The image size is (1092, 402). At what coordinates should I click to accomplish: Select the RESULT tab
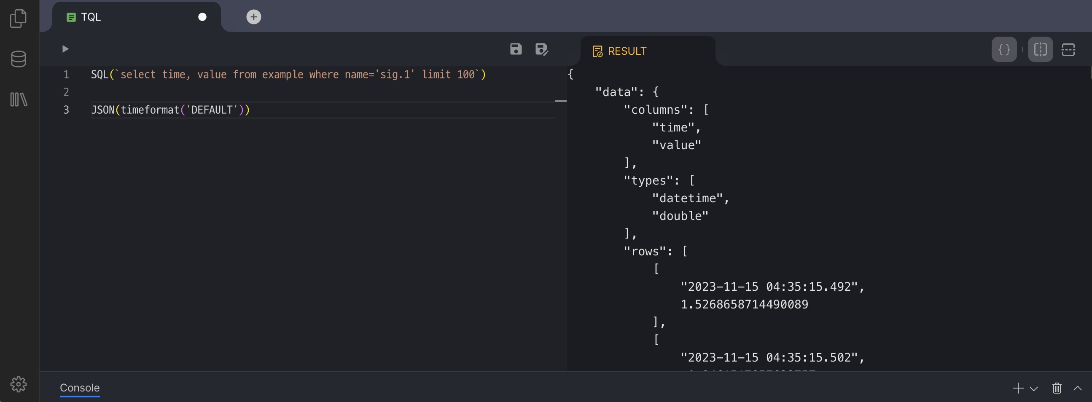(627, 51)
